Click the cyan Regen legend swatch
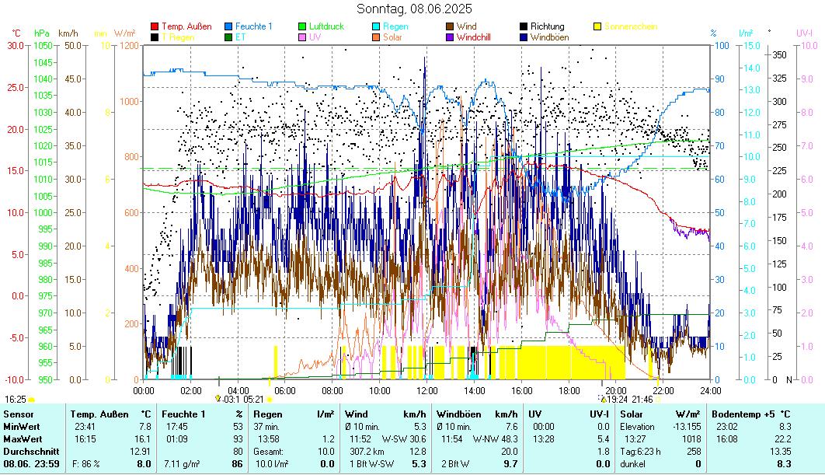825x475 pixels. 377,26
